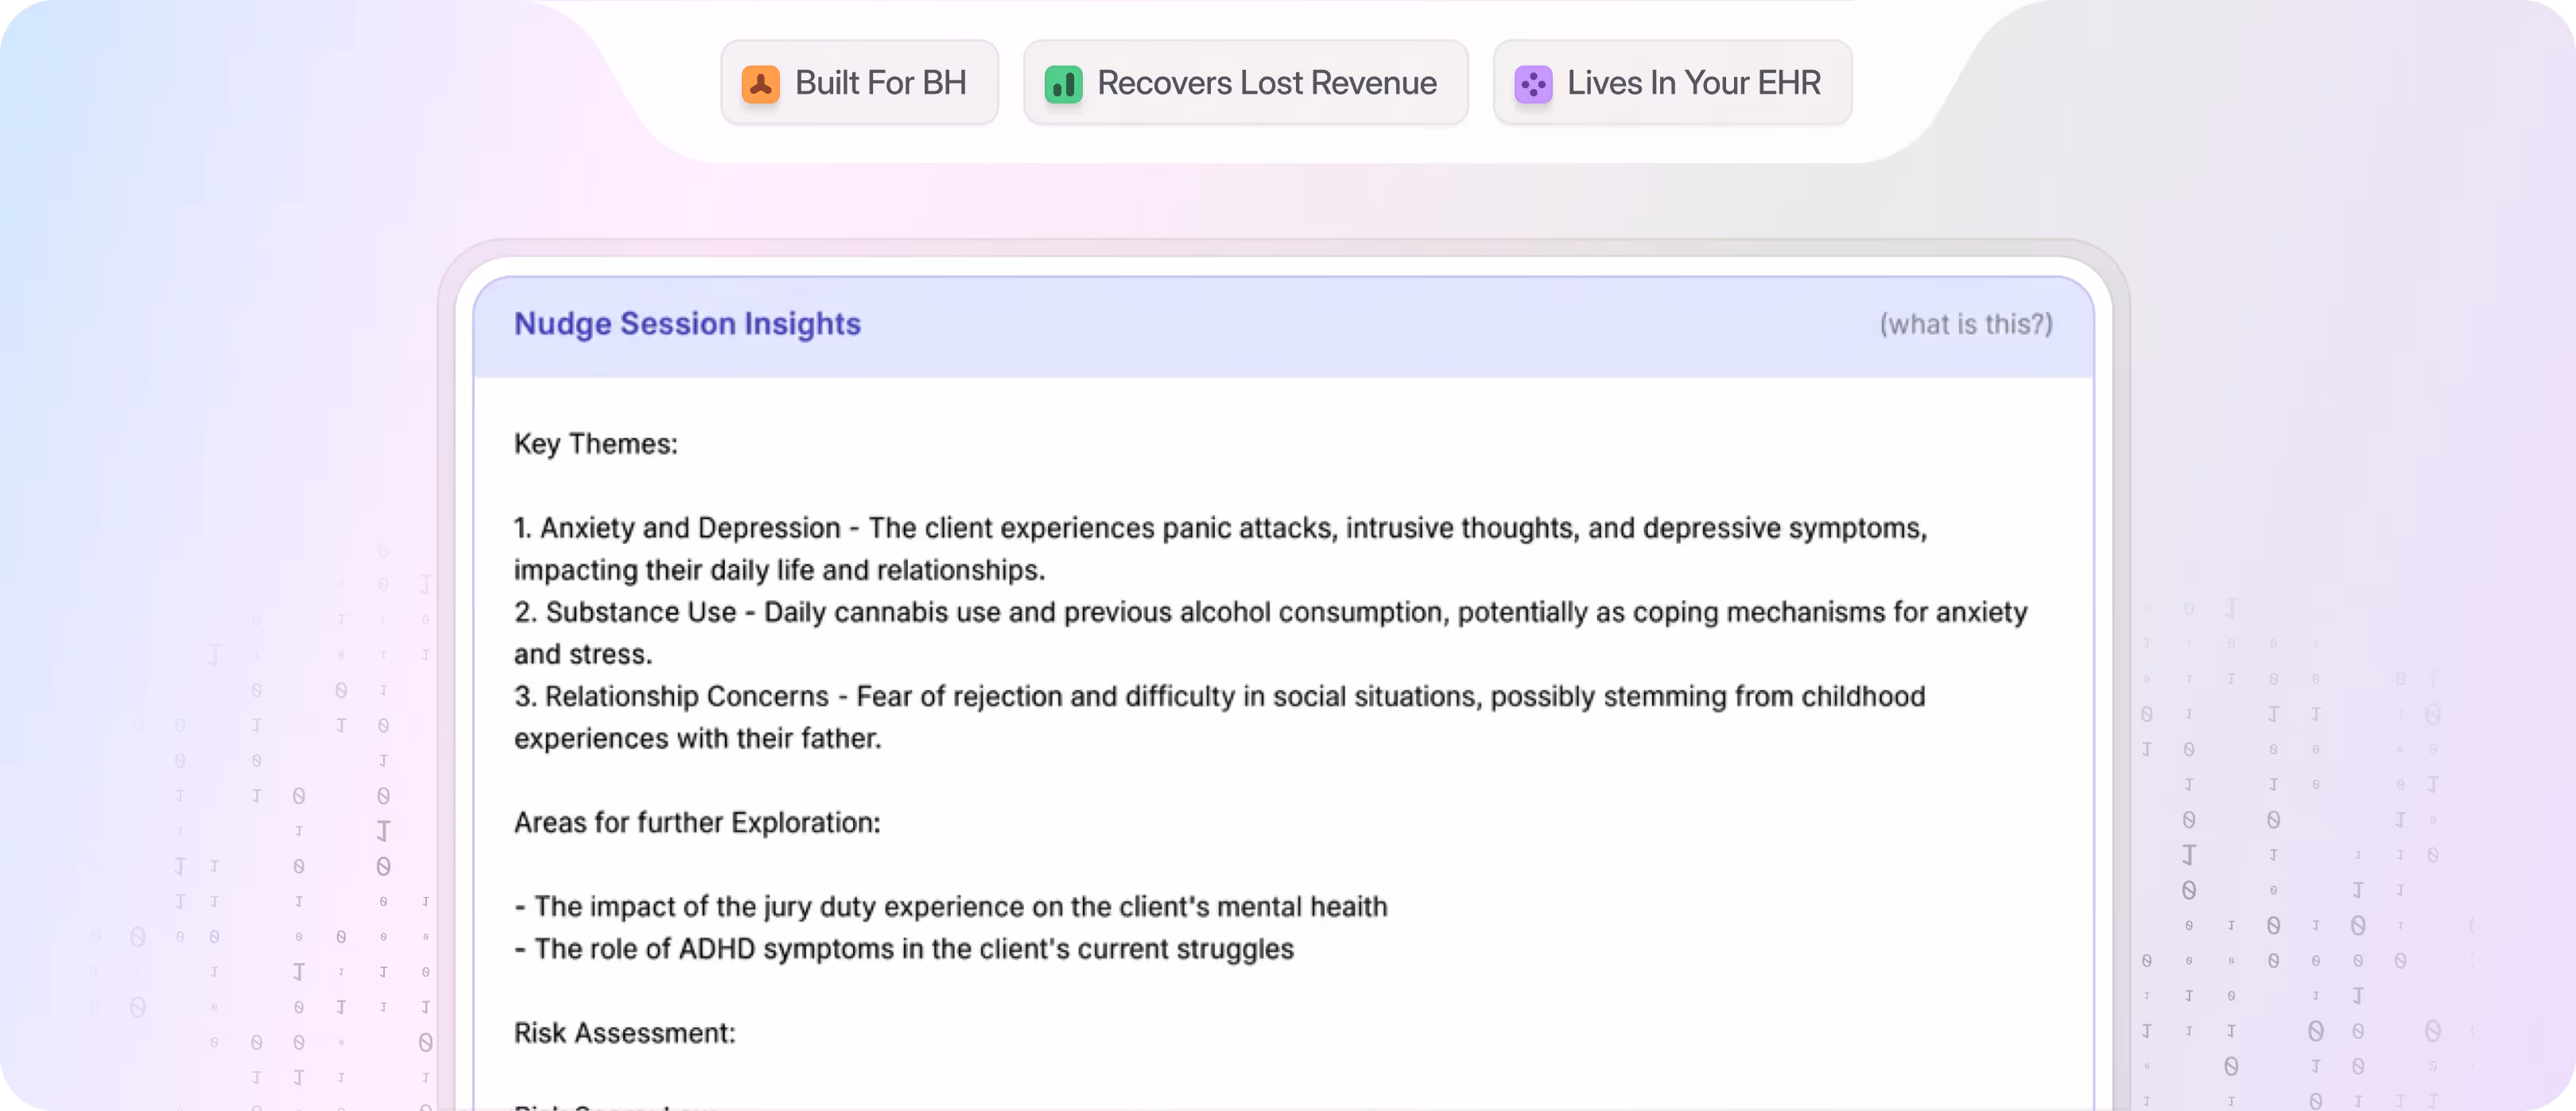Click the purple Lives In Your EHR icon
The height and width of the screenshot is (1111, 2576).
point(1533,84)
